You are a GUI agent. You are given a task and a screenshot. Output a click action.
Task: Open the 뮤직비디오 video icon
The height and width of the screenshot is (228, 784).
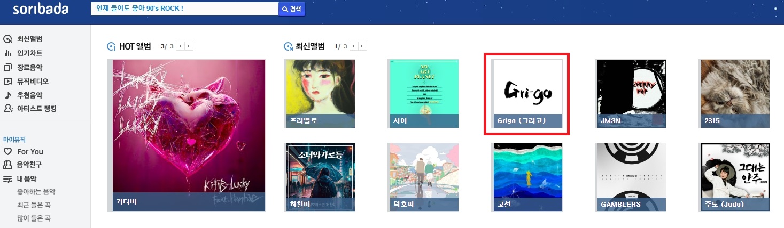(x=7, y=82)
